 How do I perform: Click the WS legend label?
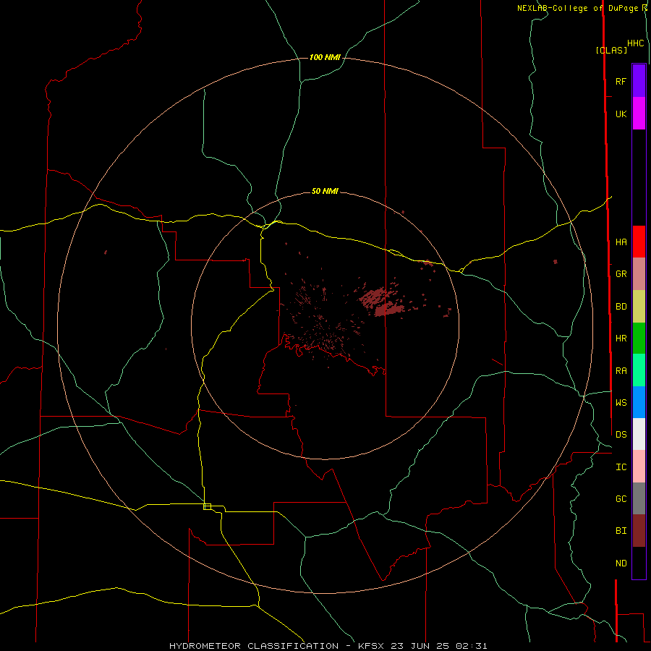click(621, 403)
